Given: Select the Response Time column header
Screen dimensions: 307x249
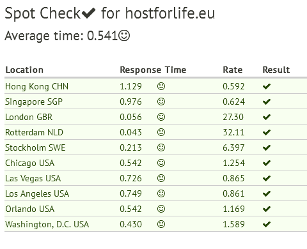Looking at the screenshot, I should coord(153,70).
